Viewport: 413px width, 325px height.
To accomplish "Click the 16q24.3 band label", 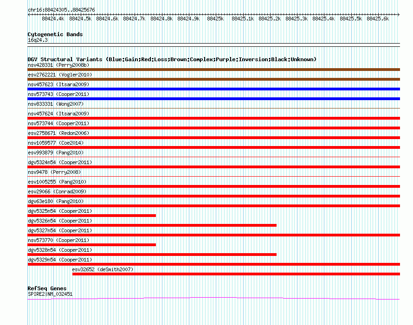I will pos(38,40).
